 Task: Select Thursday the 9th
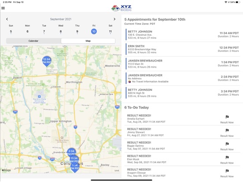click(77, 31)
